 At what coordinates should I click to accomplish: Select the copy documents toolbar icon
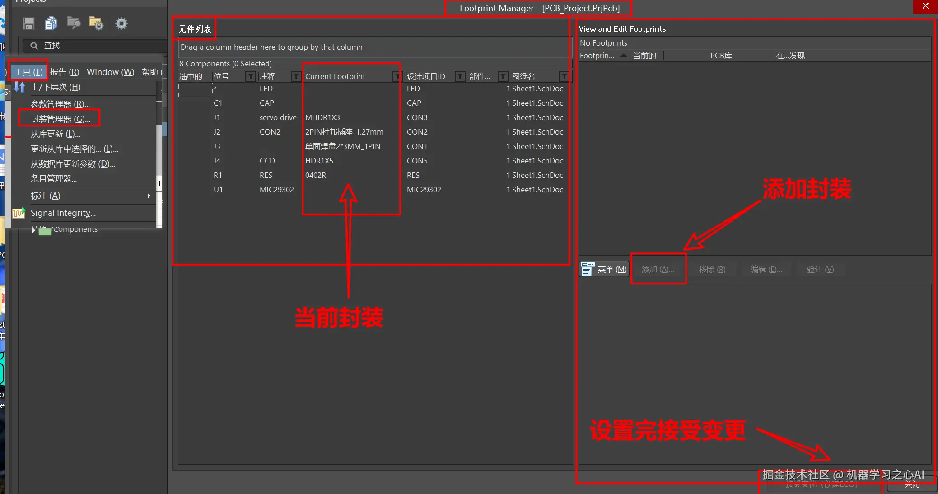[51, 23]
